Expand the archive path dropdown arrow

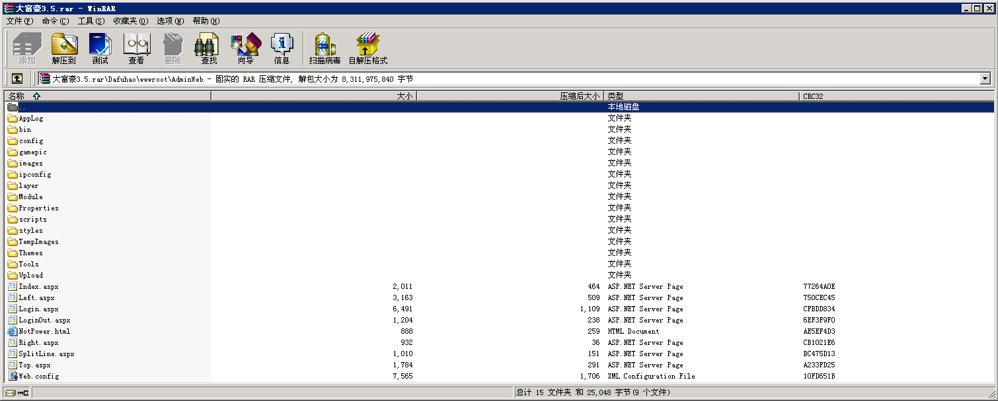[985, 78]
